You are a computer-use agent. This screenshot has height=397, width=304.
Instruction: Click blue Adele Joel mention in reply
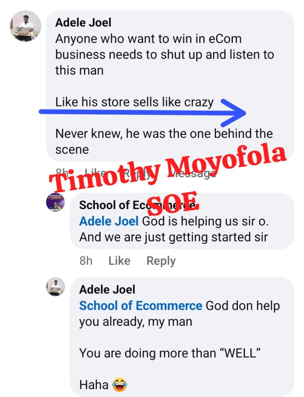[109, 221]
